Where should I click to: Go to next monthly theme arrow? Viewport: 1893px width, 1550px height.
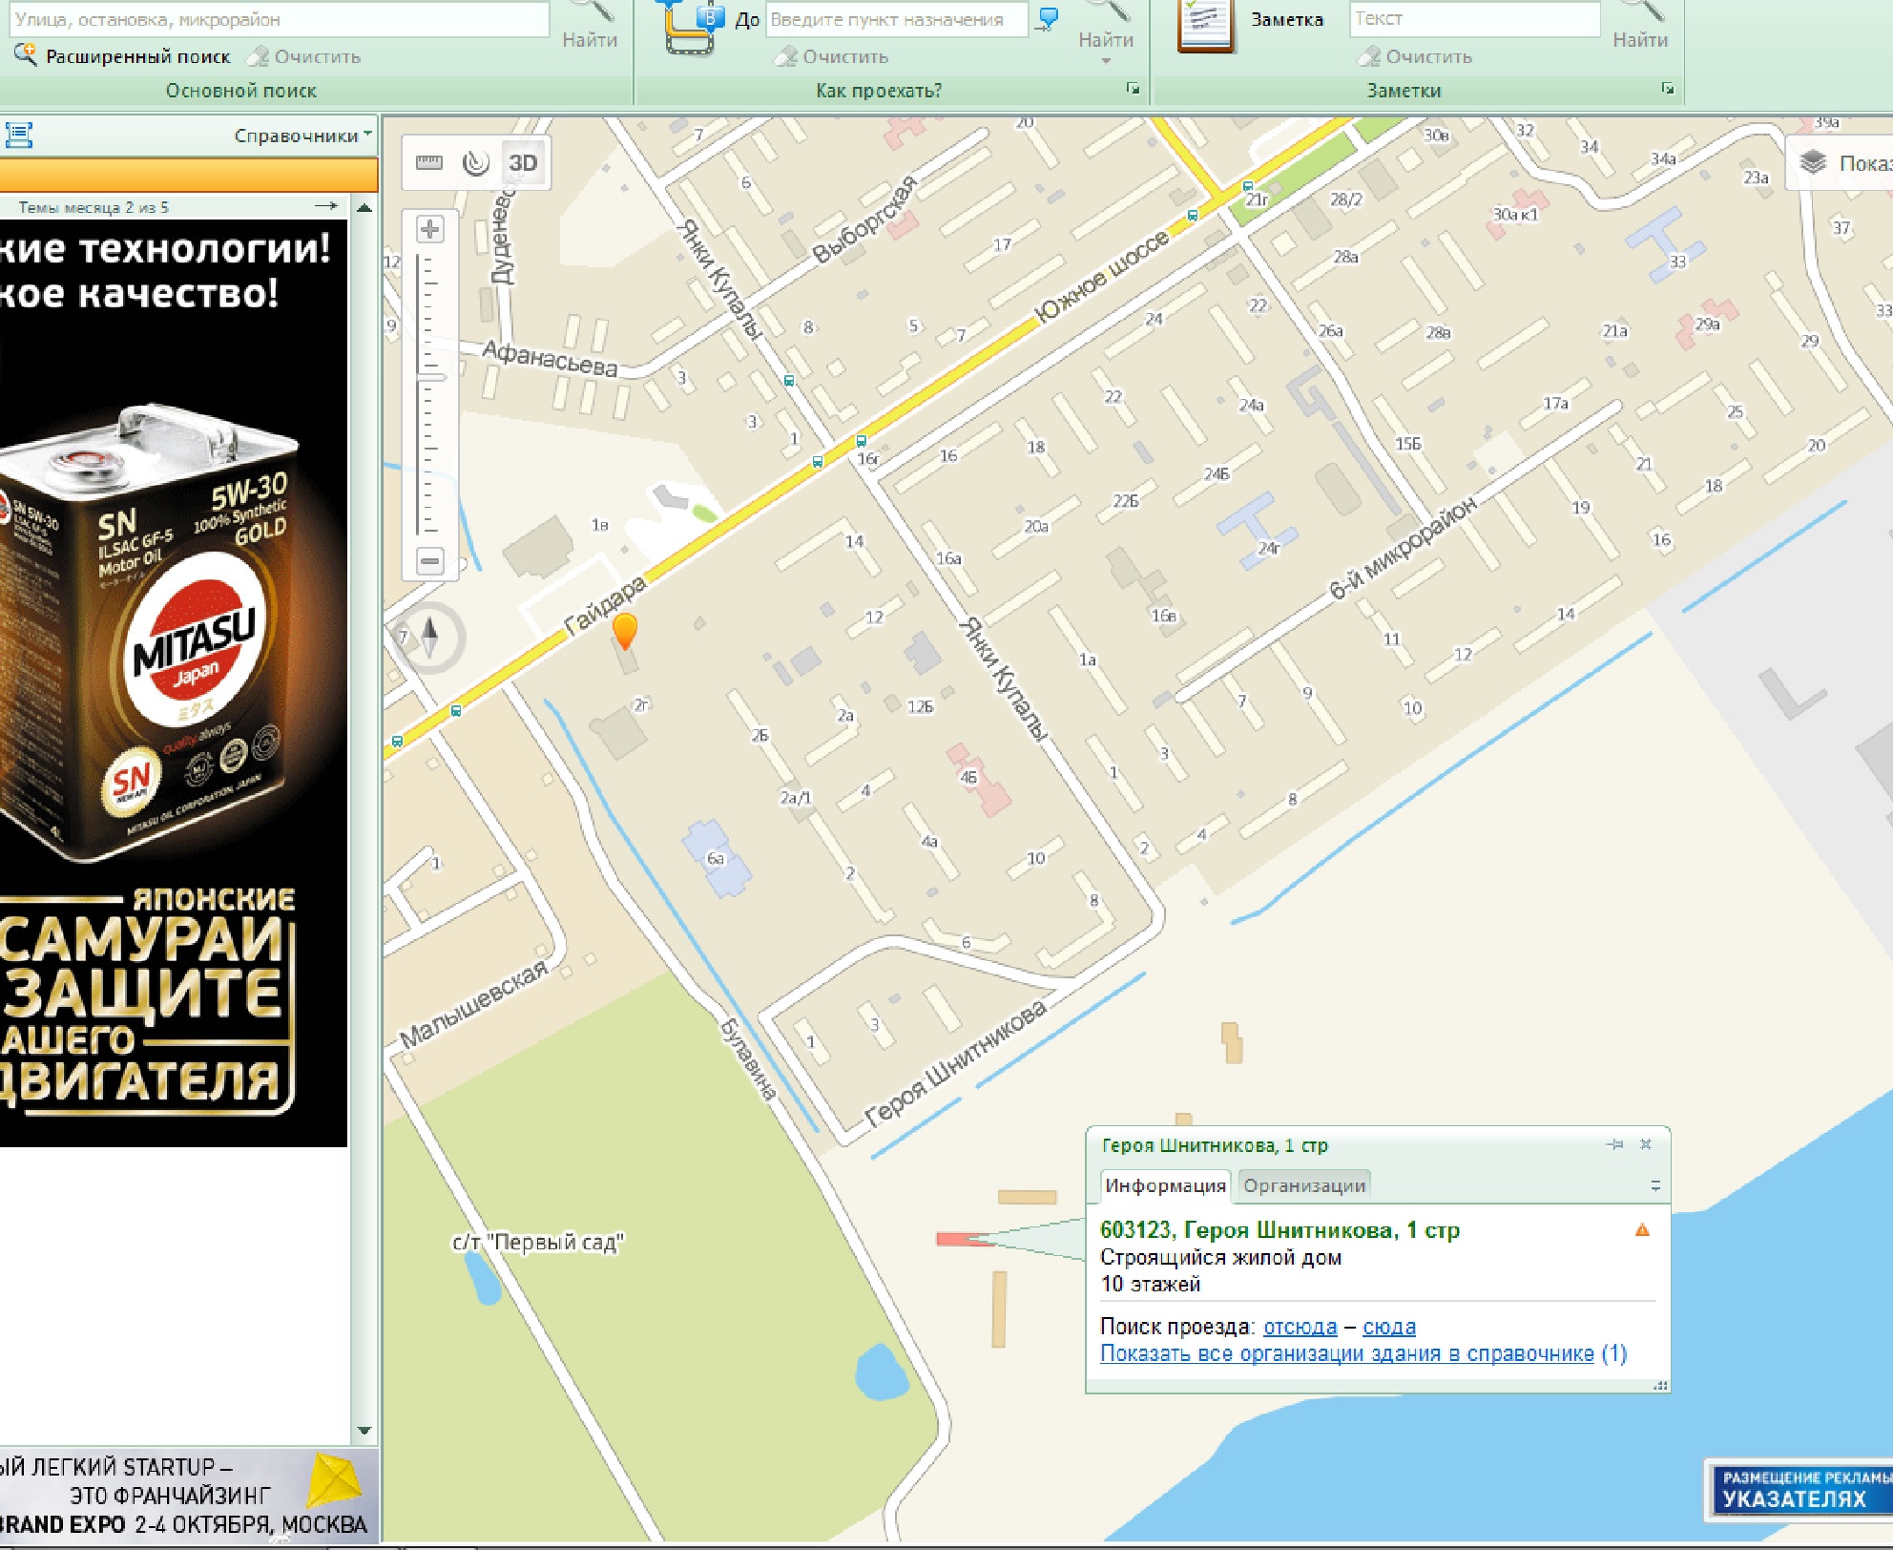(325, 206)
